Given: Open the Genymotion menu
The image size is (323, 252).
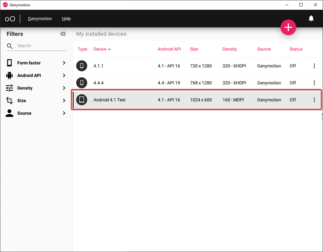Looking at the screenshot, I should (40, 19).
